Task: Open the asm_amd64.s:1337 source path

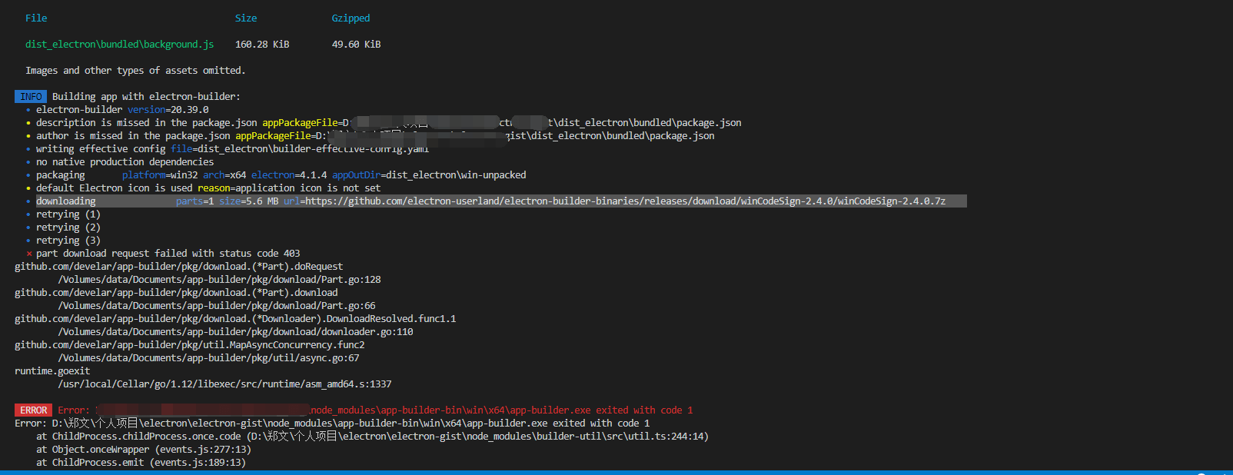Action: click(x=224, y=384)
